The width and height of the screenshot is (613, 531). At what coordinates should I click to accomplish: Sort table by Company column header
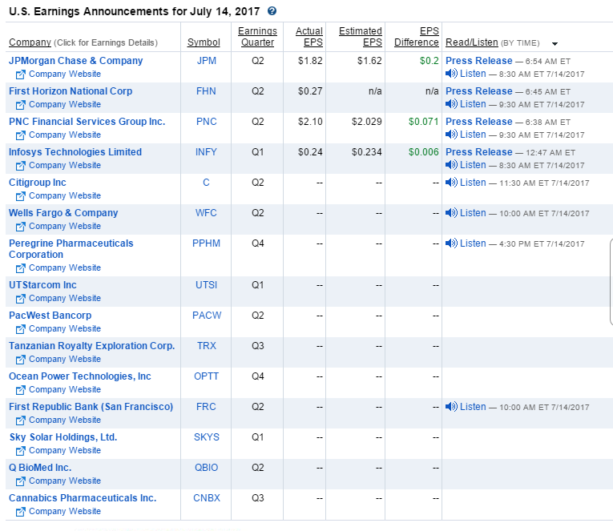[30, 42]
